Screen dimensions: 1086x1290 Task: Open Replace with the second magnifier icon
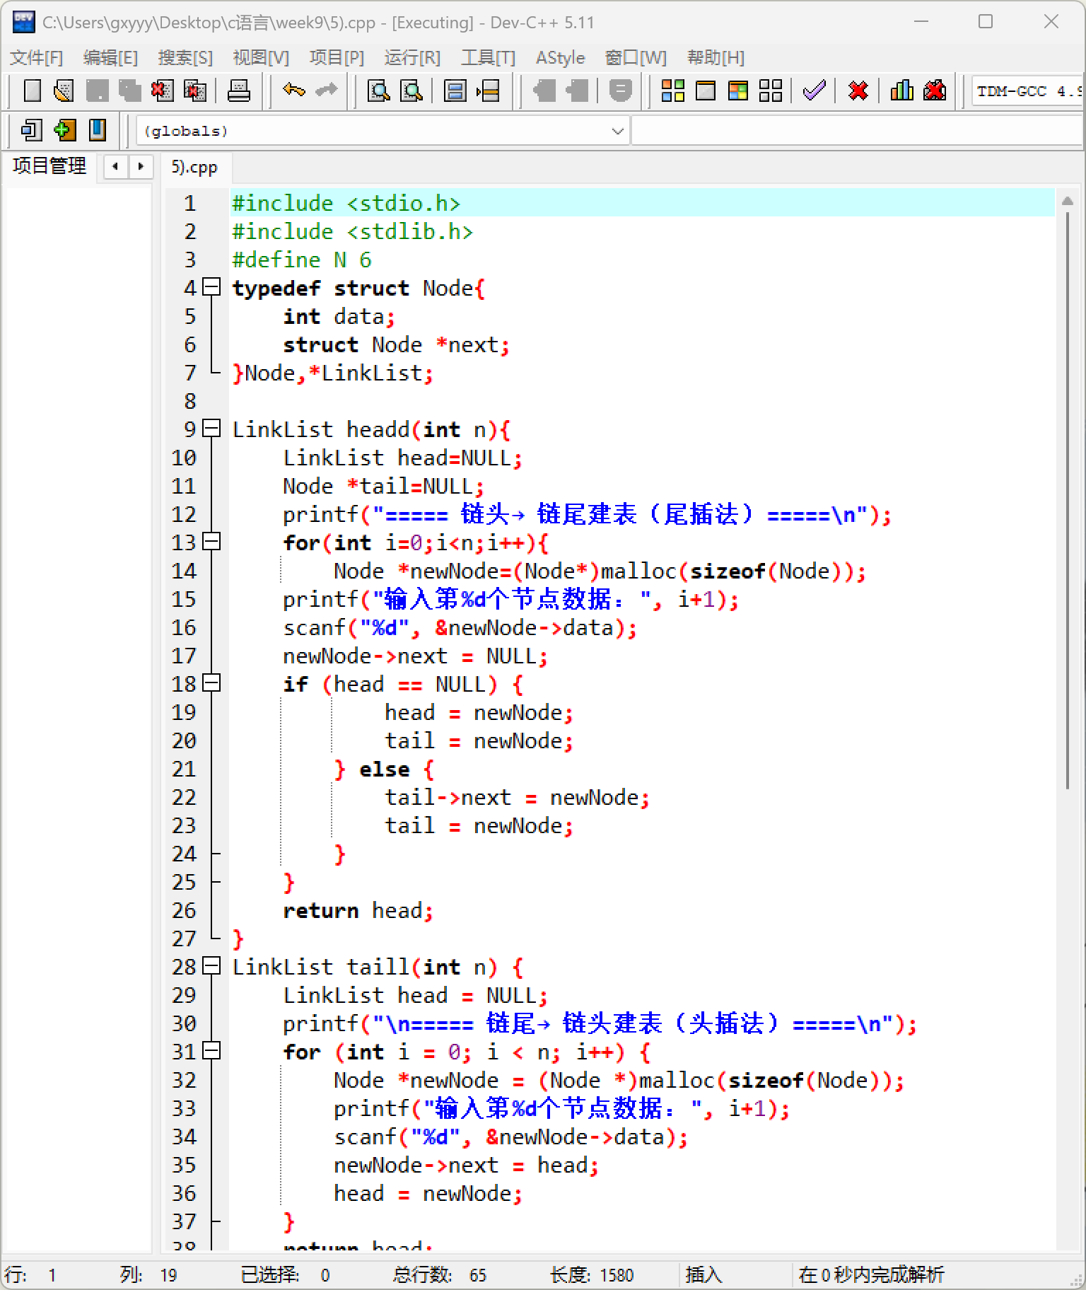pyautogui.click(x=411, y=91)
